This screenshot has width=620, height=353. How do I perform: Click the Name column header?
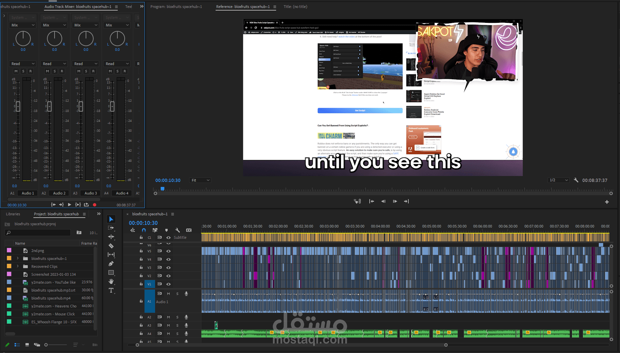20,243
